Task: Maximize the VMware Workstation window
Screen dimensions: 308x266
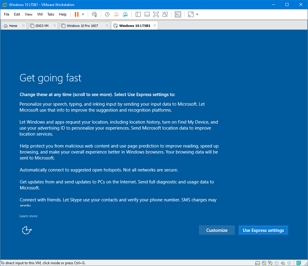Action: point(287,4)
